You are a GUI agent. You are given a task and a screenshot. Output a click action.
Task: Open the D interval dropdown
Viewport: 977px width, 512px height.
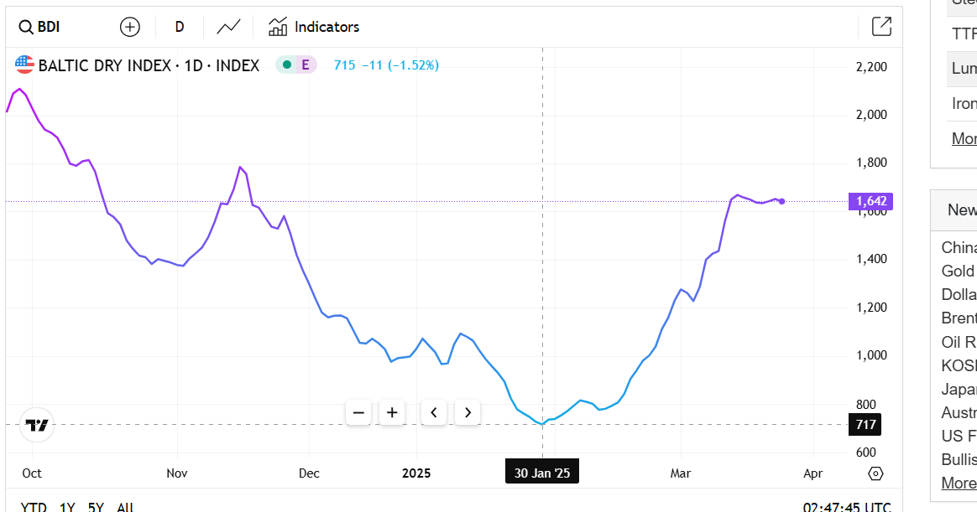pos(180,27)
